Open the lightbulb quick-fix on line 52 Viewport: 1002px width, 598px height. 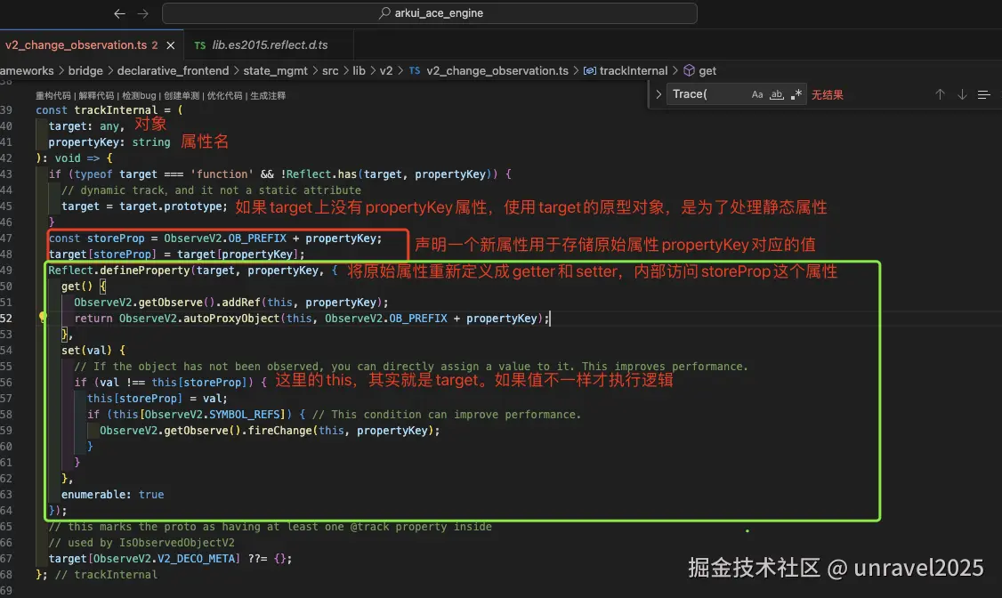[x=43, y=317]
